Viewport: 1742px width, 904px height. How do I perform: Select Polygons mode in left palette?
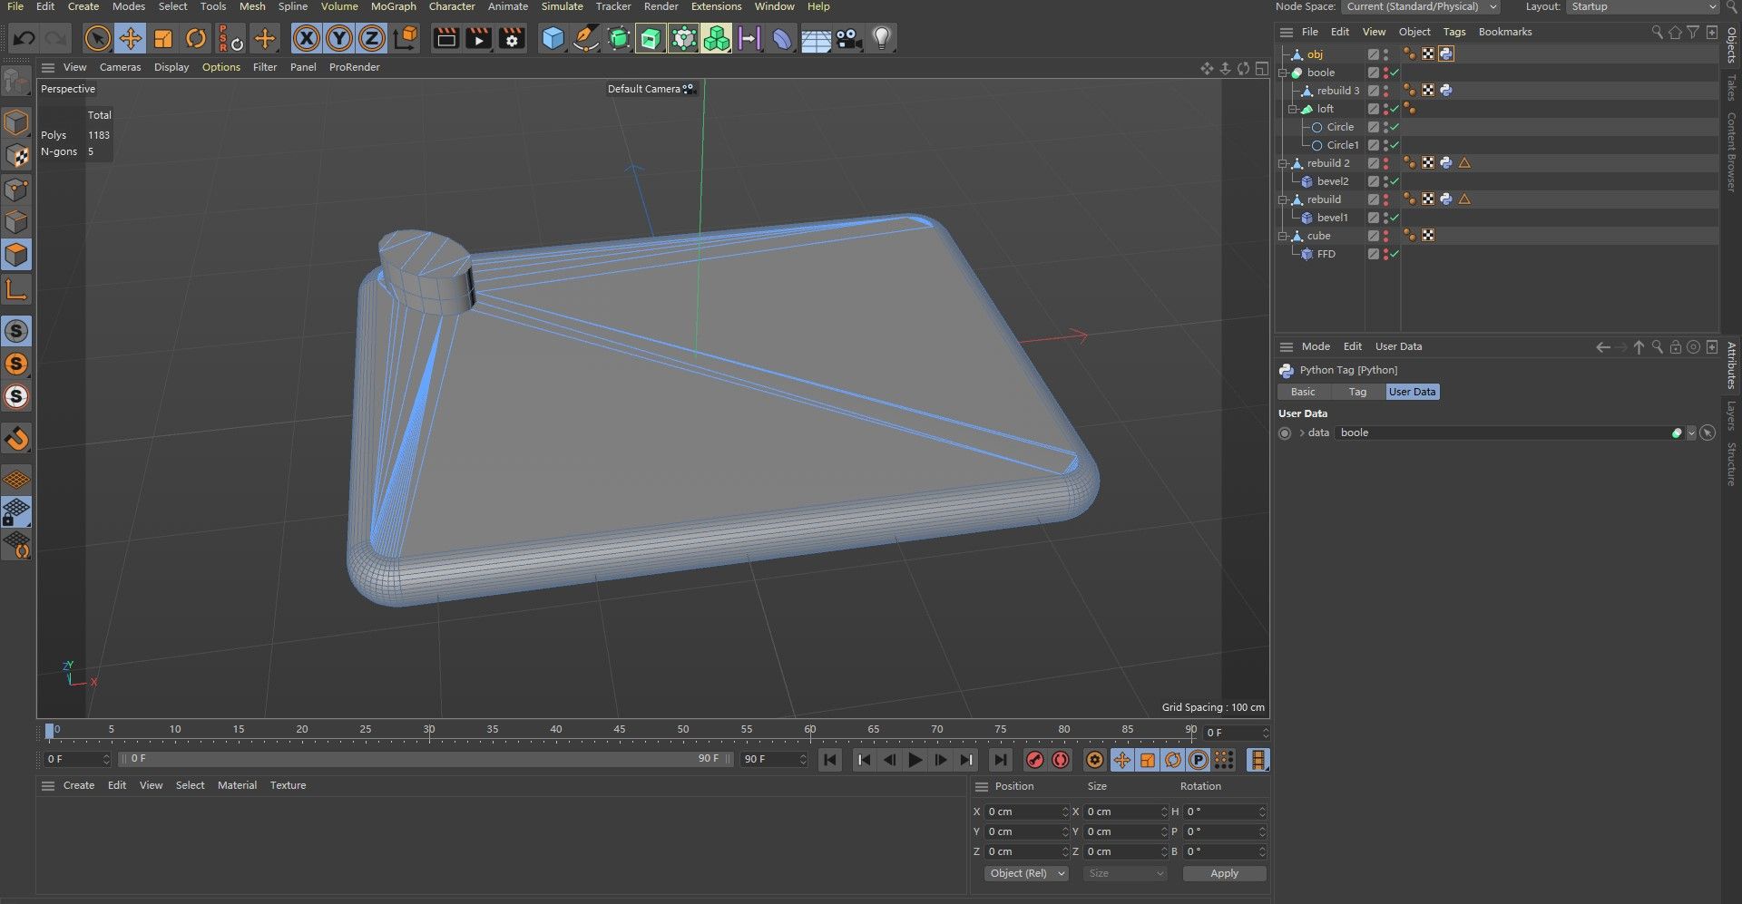[x=16, y=255]
